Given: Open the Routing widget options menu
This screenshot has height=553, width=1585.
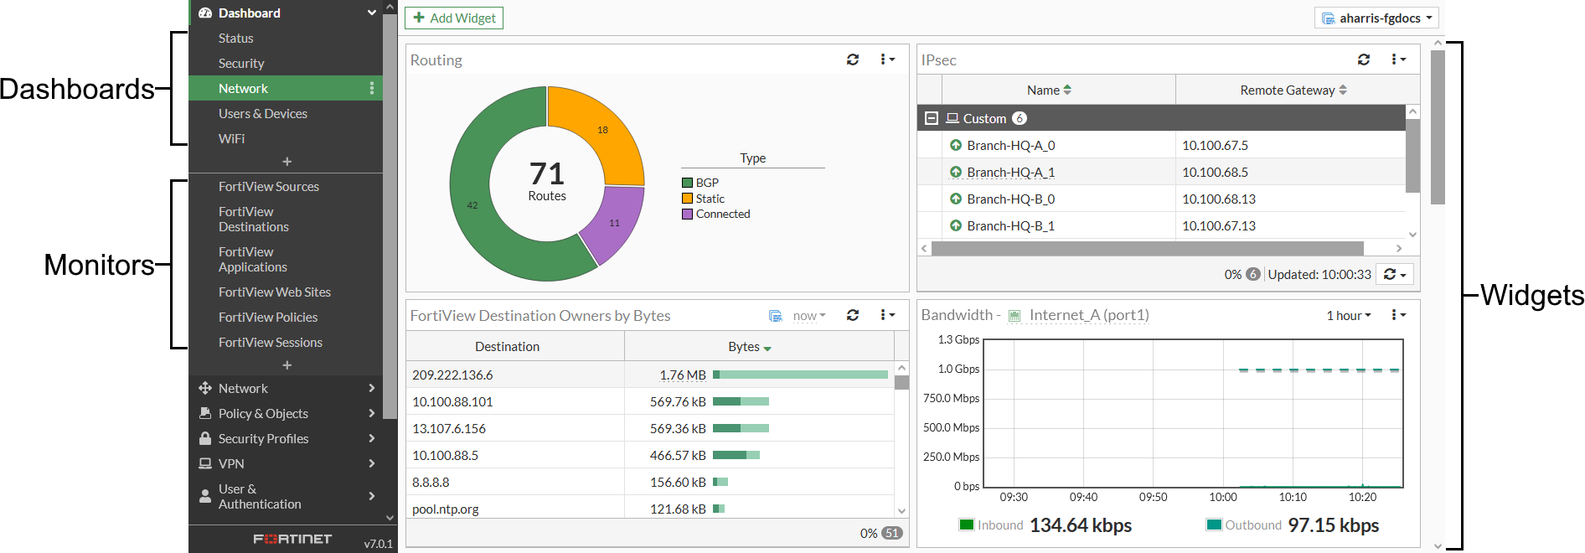Looking at the screenshot, I should 887,59.
